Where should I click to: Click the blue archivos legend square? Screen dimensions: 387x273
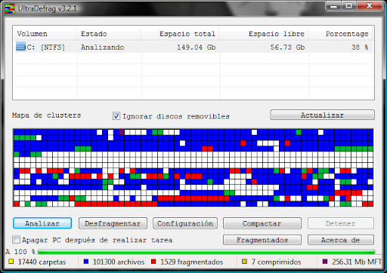(x=86, y=262)
